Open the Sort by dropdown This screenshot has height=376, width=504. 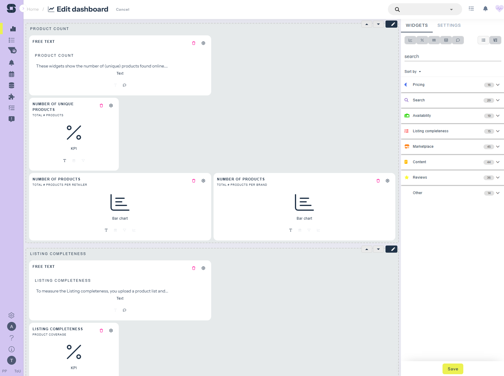(x=413, y=72)
